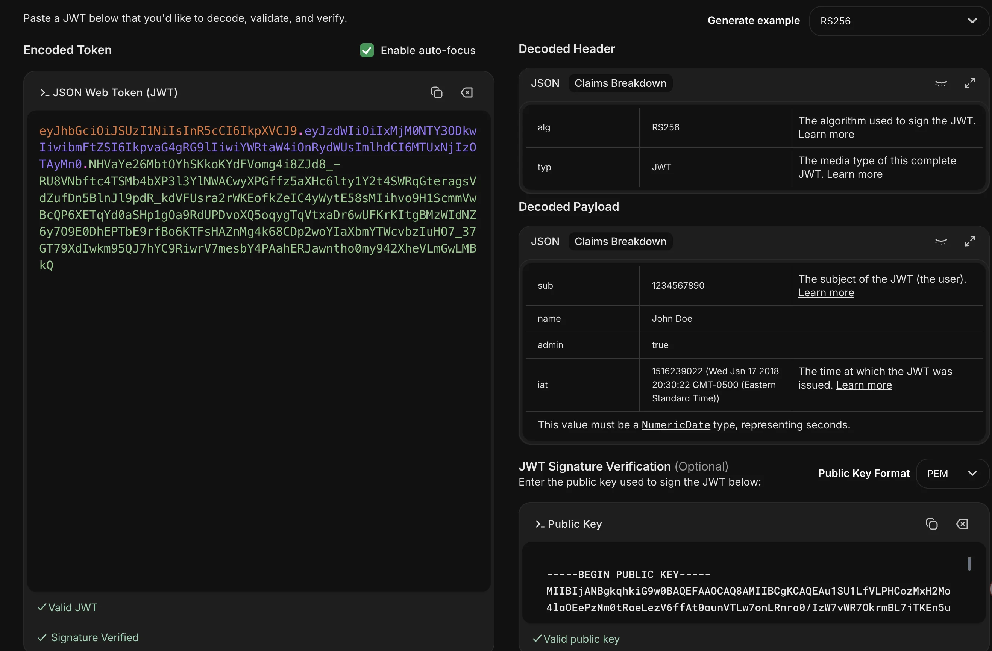Screen dimensions: 992x651
Task: Expand Decoded Payload panel to fullscreen
Action: [x=969, y=242]
